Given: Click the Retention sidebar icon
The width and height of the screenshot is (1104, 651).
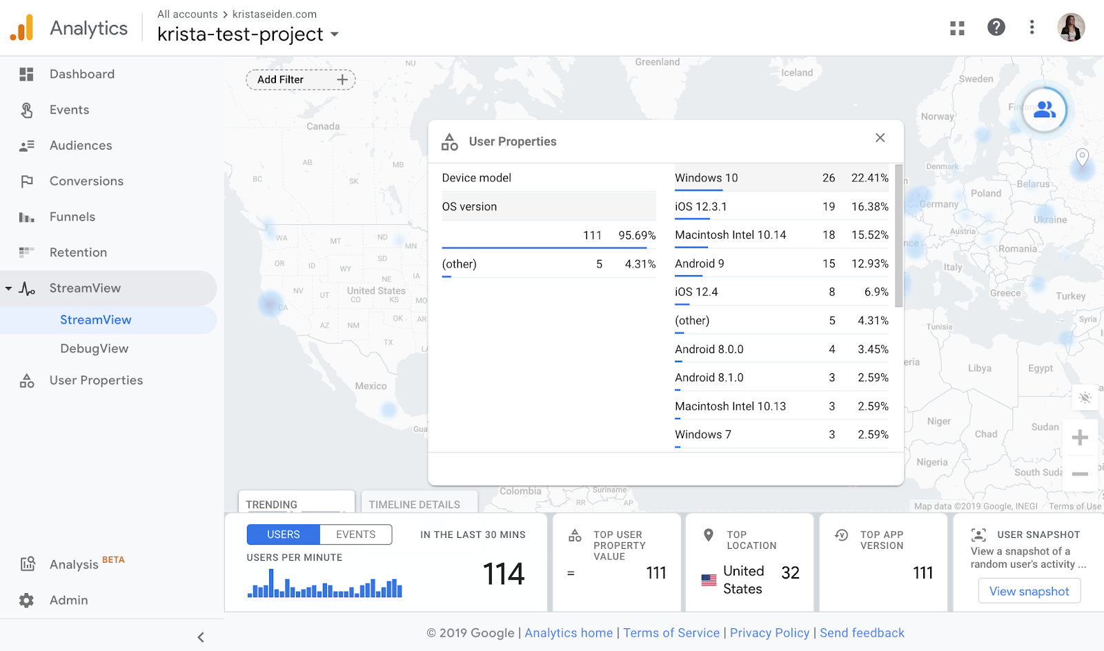Looking at the screenshot, I should coord(26,252).
